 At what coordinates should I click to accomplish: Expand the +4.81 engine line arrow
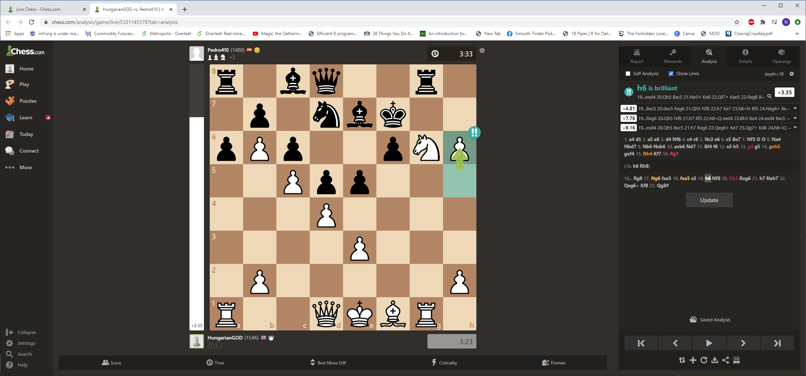coord(795,108)
